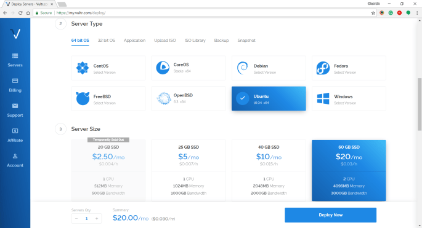
Task: Select the CentOS logo tile
Action: point(83,68)
